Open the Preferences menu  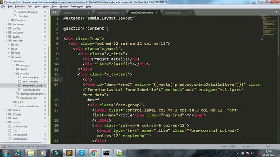77,7
